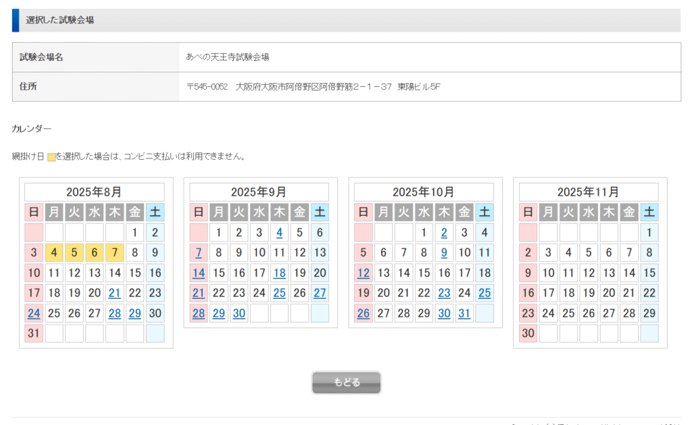The height and width of the screenshot is (425, 692).
Task: Open August 29 date link
Action: click(135, 313)
